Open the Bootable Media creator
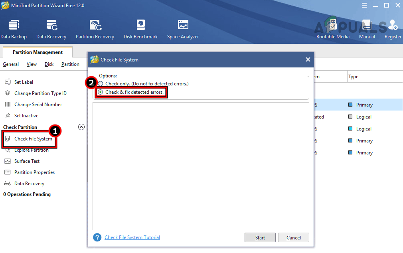This screenshot has width=403, height=253. click(333, 28)
